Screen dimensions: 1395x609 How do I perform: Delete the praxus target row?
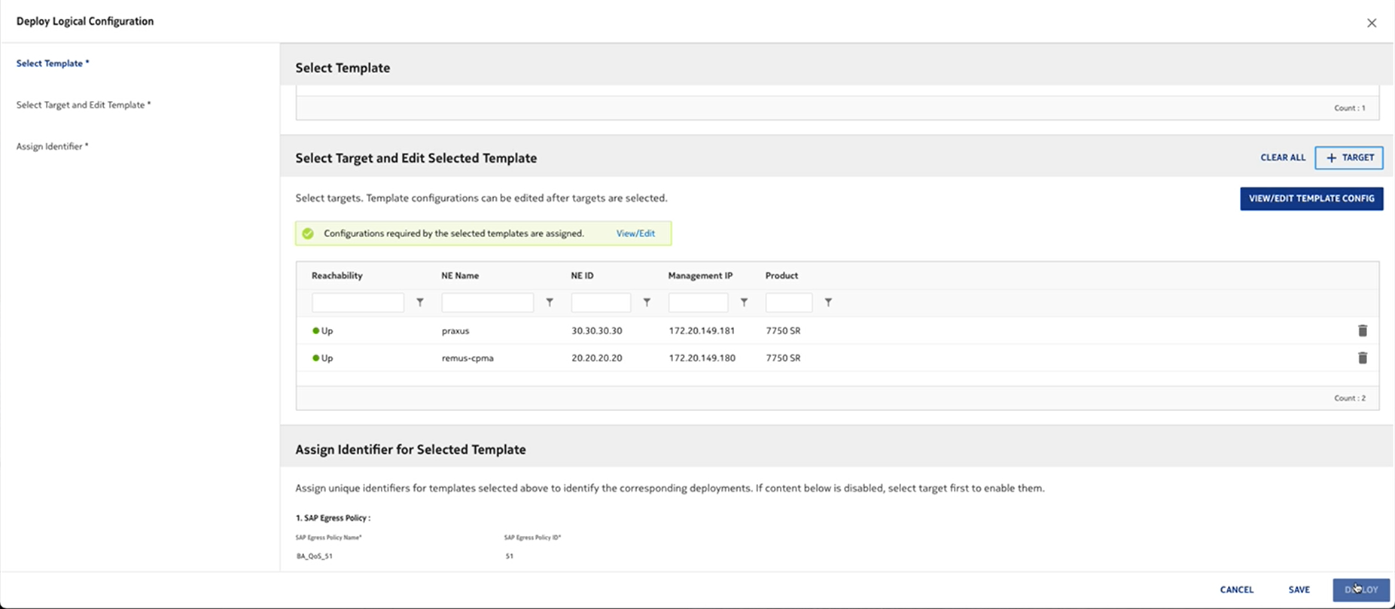[1362, 330]
